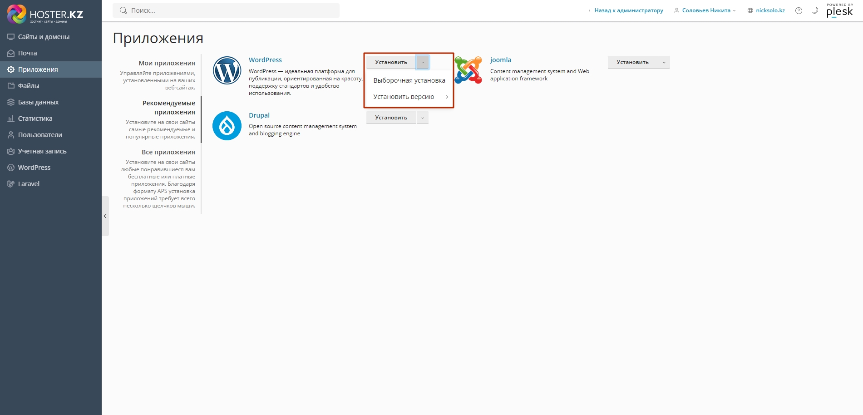Viewport: 863px width, 415px height.
Task: Open Статистика chart sidebar item
Action: coord(51,119)
